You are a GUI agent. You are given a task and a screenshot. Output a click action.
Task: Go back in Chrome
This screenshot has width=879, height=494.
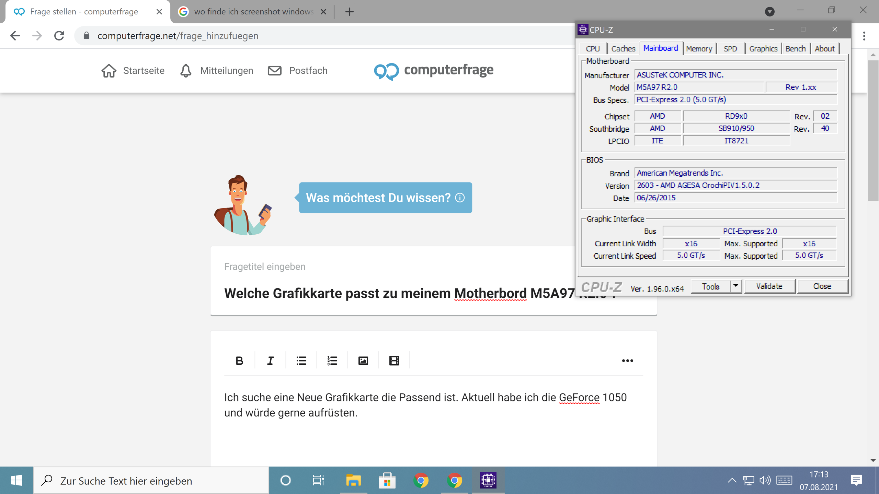(15, 36)
